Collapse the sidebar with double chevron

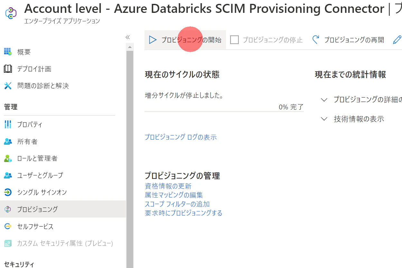click(x=127, y=37)
